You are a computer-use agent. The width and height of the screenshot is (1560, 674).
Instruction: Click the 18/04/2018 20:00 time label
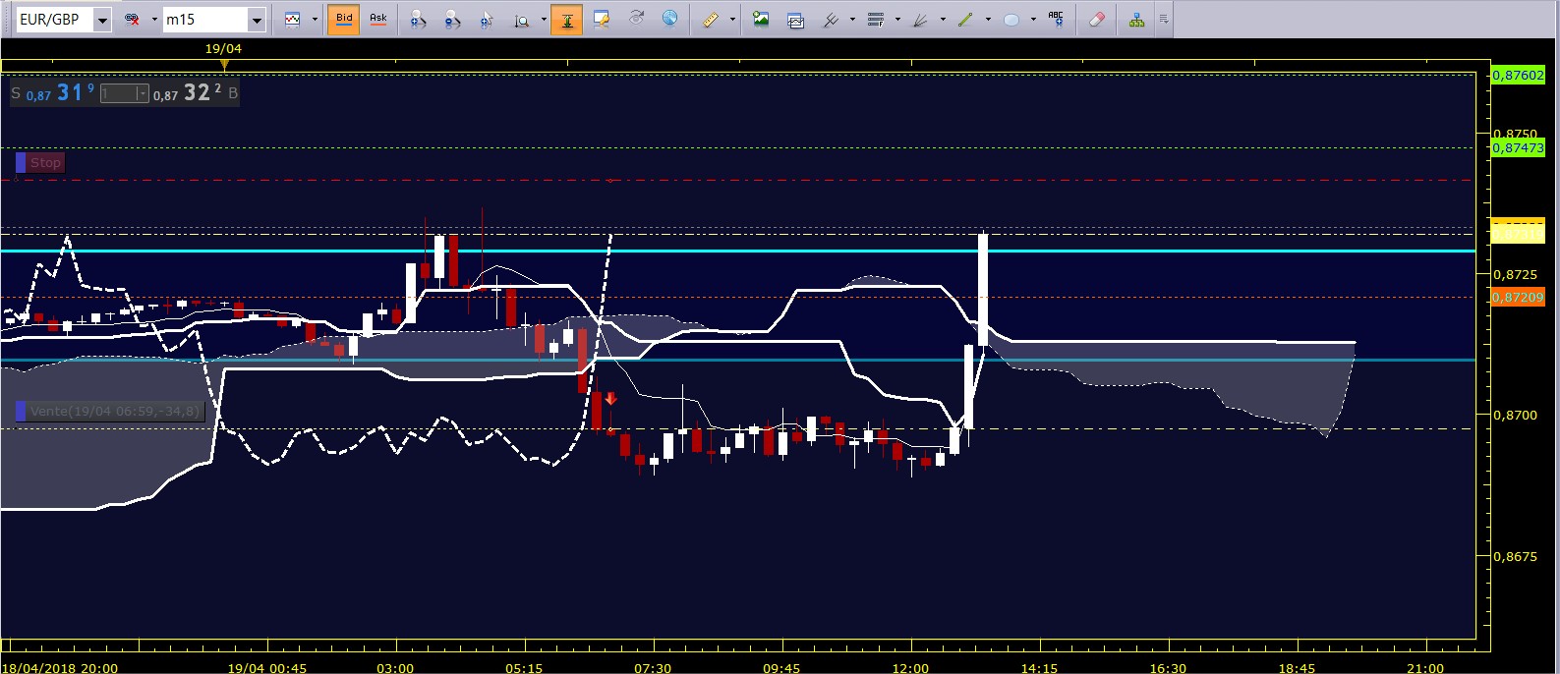click(x=60, y=667)
